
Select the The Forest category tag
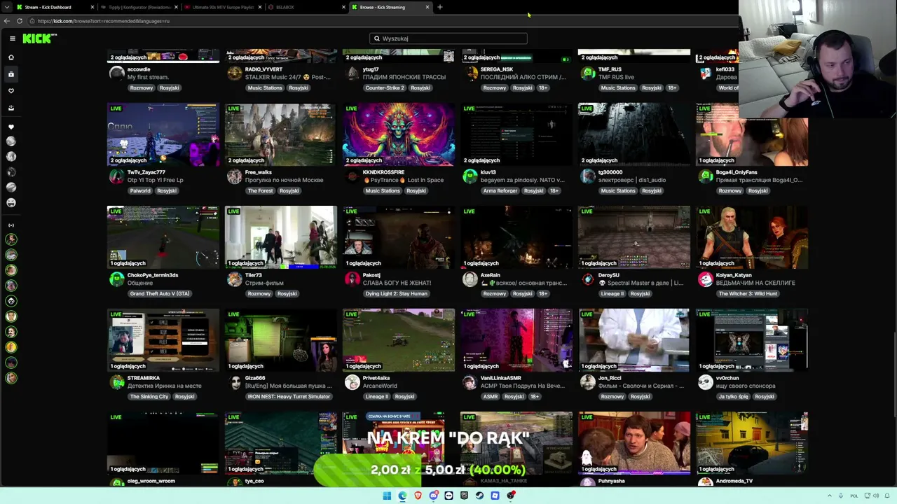click(260, 191)
